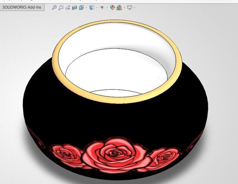Open Edit Appearance color ball
The image size is (238, 184).
point(112,7)
